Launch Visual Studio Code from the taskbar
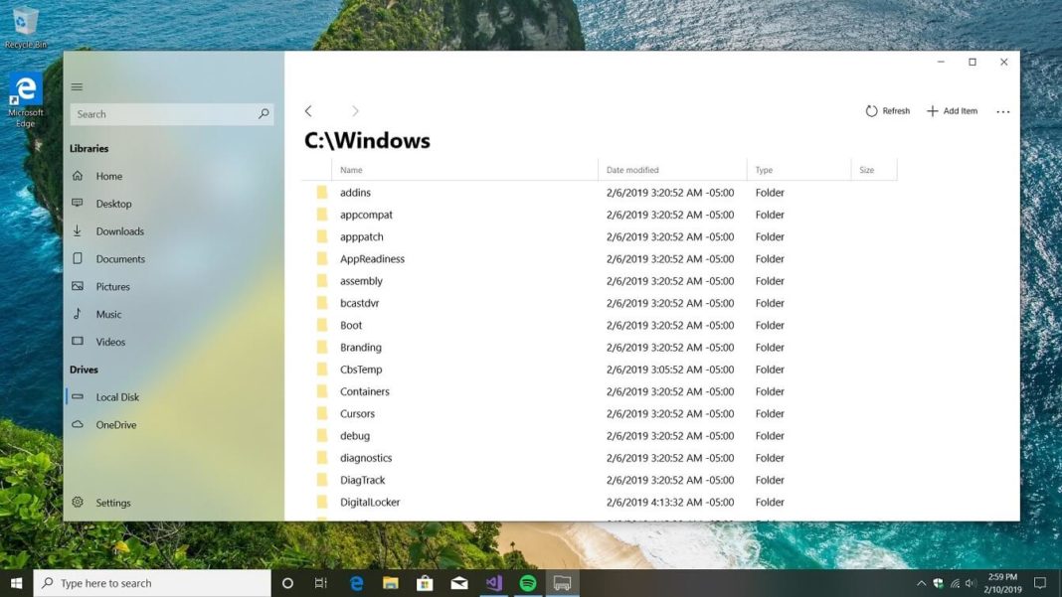The height and width of the screenshot is (597, 1062). (x=493, y=583)
